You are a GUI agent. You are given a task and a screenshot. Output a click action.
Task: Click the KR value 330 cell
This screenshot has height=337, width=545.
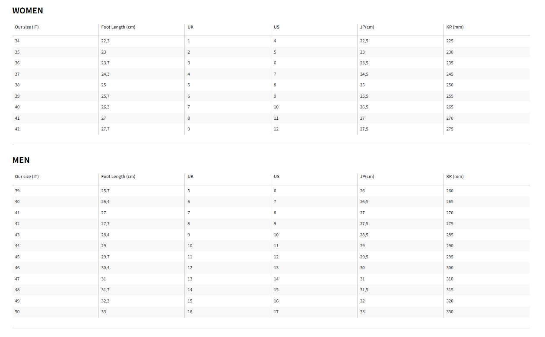coord(450,312)
